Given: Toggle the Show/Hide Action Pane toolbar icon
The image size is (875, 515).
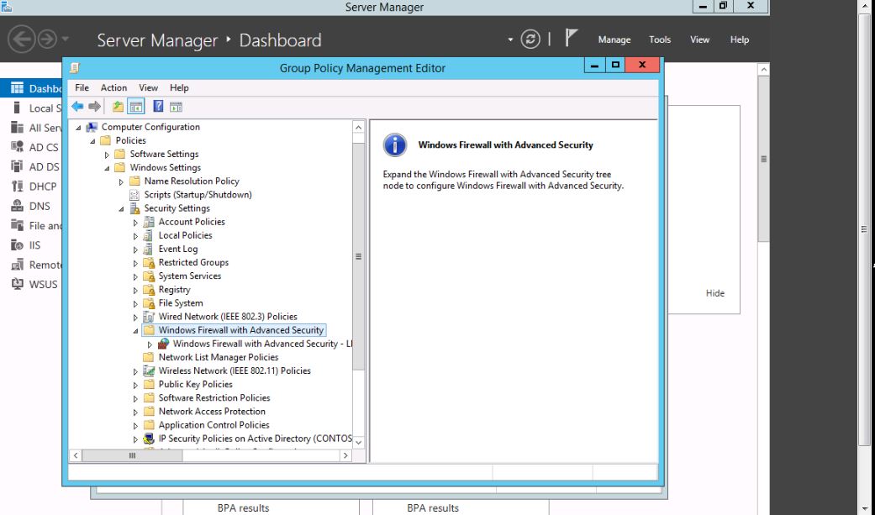Looking at the screenshot, I should 177,107.
